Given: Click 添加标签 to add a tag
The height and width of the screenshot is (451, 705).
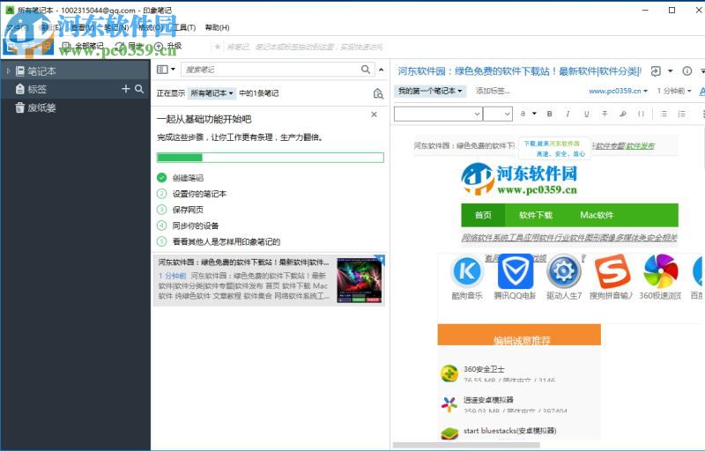Looking at the screenshot, I should pos(493,91).
